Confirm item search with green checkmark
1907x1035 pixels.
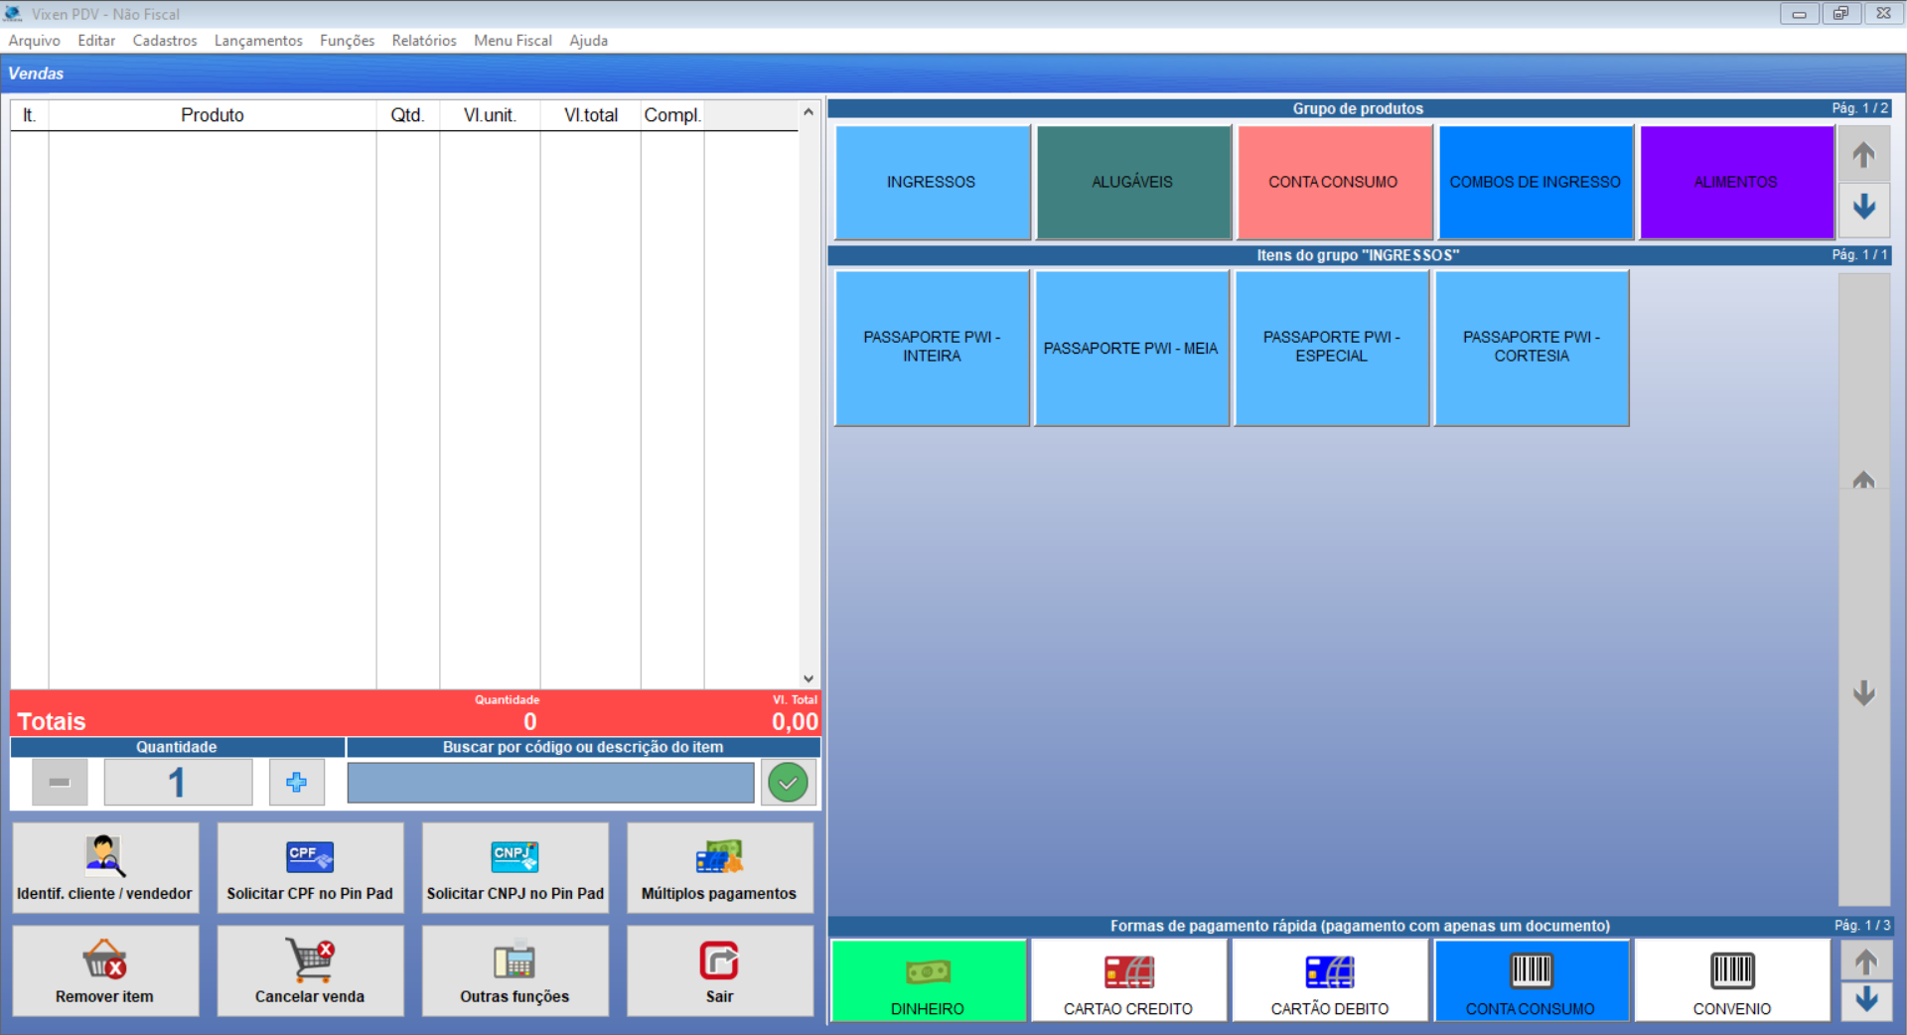pyautogui.click(x=788, y=783)
